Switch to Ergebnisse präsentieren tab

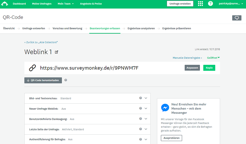click(177, 28)
